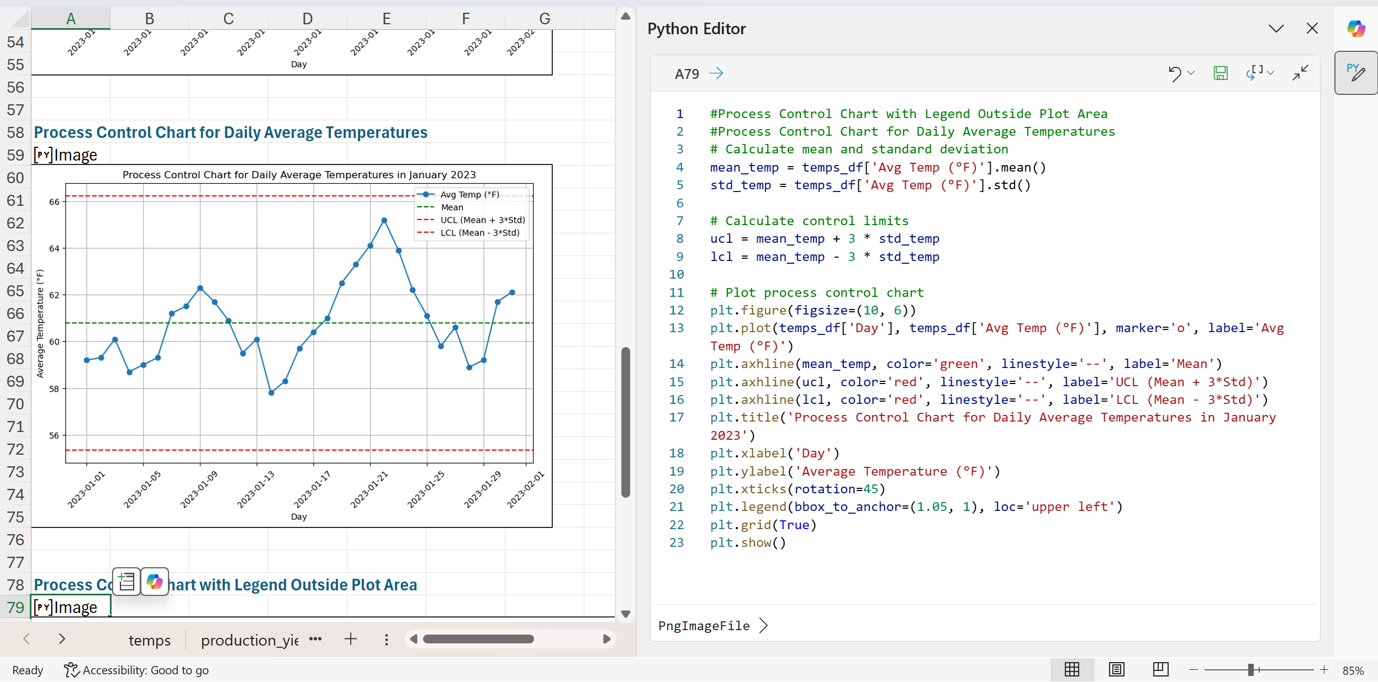
Task: Click the zoom slider handle
Action: point(1251,670)
